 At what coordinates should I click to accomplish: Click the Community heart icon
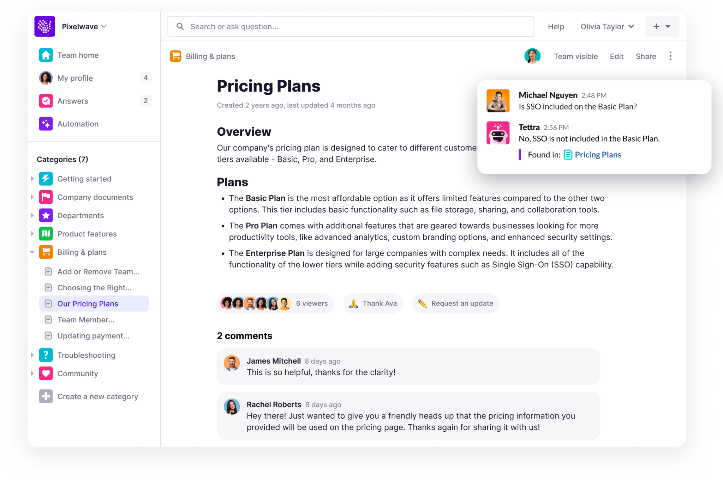tap(46, 373)
